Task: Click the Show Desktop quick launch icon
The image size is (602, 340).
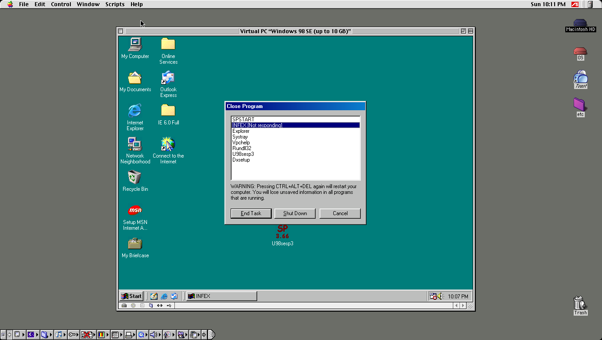Action: (x=154, y=296)
